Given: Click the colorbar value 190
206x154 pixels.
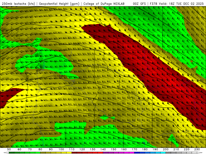Looking at the screenshot, I should (155, 149).
